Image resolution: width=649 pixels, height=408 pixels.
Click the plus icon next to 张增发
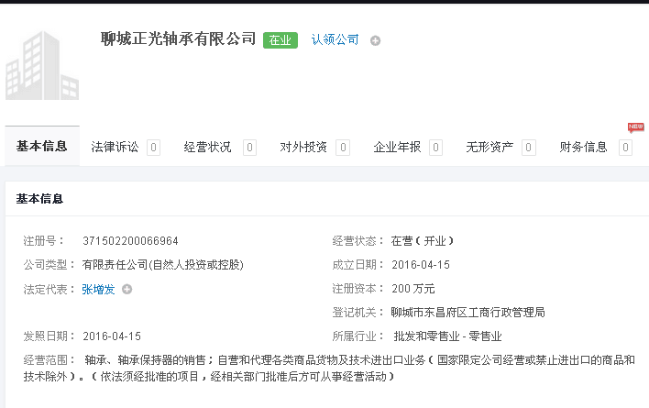pos(127,290)
